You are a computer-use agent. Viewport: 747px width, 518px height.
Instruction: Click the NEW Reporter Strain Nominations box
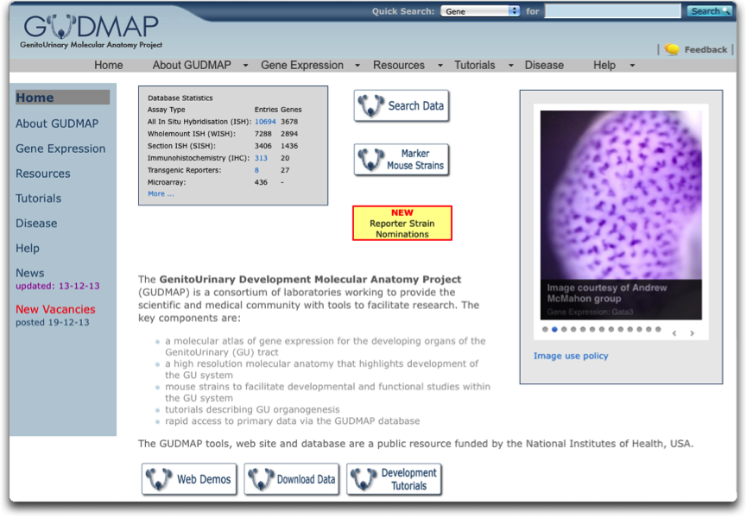click(402, 223)
